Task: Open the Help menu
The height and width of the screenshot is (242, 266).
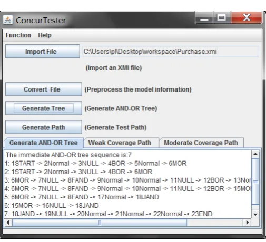Action: (x=45, y=35)
